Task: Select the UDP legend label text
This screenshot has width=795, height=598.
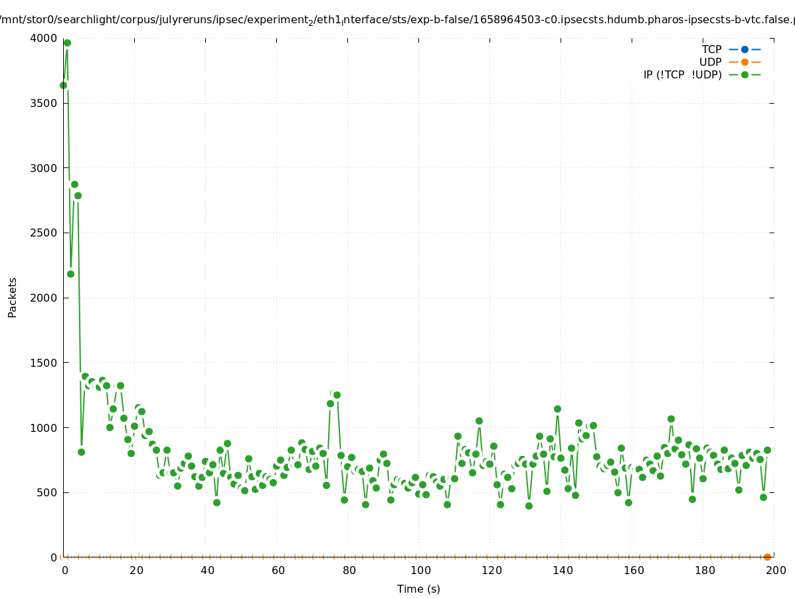Action: coord(710,62)
